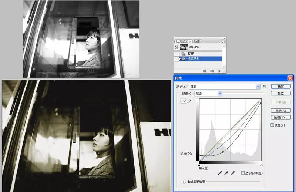Open the History panel flyout menu
296x192 pixels.
point(224,43)
